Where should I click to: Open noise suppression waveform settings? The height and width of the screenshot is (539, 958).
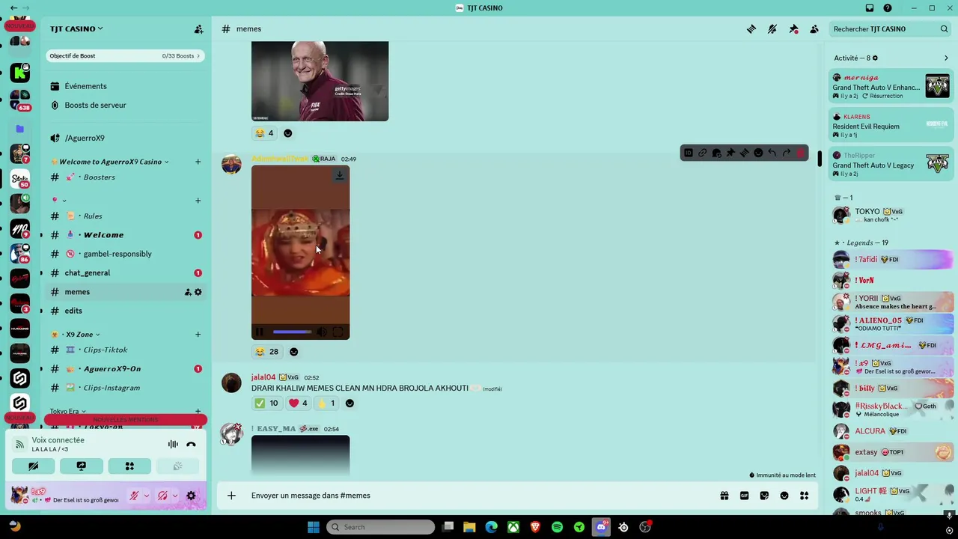click(173, 445)
